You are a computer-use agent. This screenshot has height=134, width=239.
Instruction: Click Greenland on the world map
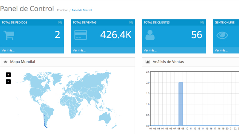click(x=57, y=78)
